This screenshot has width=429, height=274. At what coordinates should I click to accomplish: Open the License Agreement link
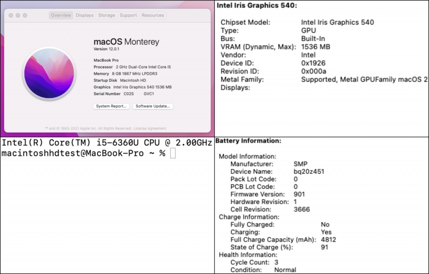tap(150, 128)
